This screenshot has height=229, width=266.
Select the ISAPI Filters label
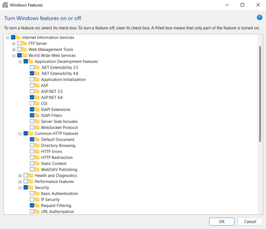[52, 115]
